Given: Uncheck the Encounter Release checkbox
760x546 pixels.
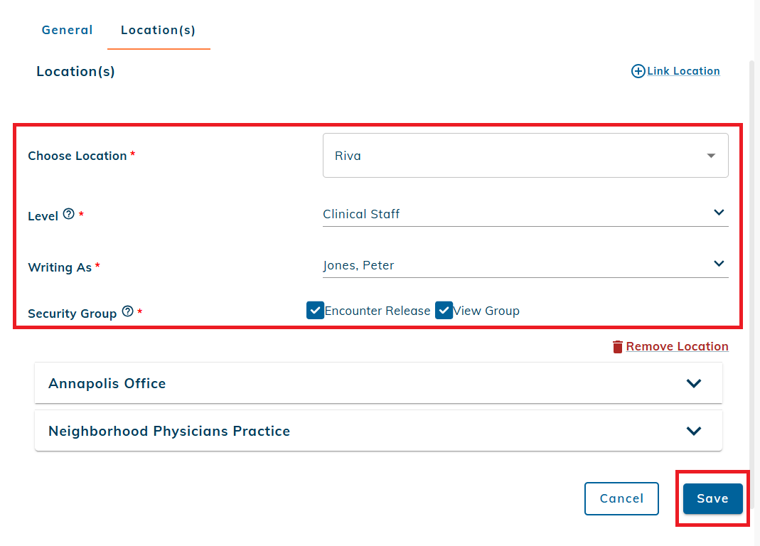Looking at the screenshot, I should 316,311.
